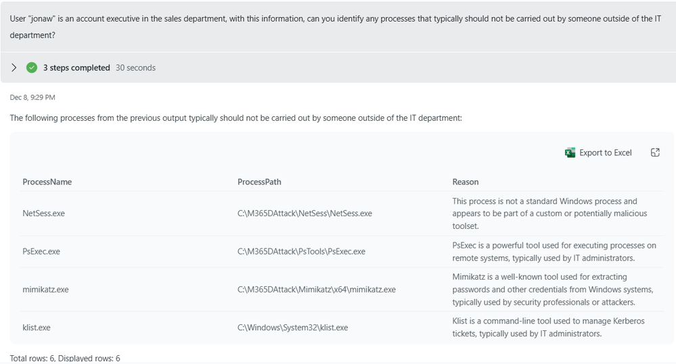This screenshot has height=364, width=676.
Task: Click the green completed checkmark icon
Action: 32,68
